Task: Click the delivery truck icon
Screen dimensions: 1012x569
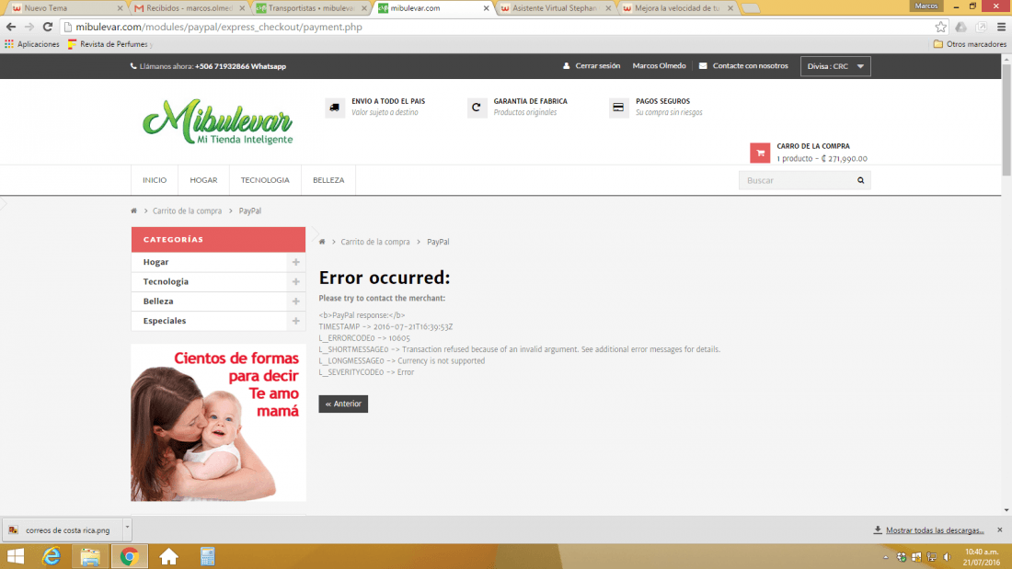Action: [x=334, y=108]
